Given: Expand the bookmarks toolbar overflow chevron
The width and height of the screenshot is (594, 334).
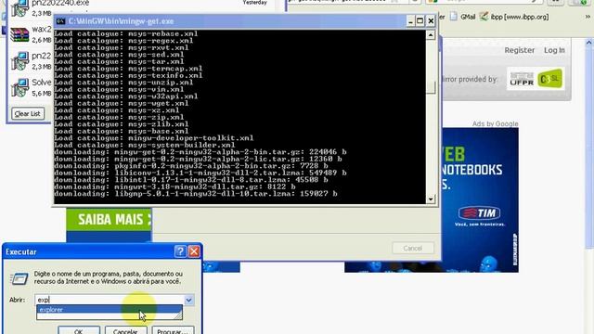Looking at the screenshot, I should (x=588, y=17).
